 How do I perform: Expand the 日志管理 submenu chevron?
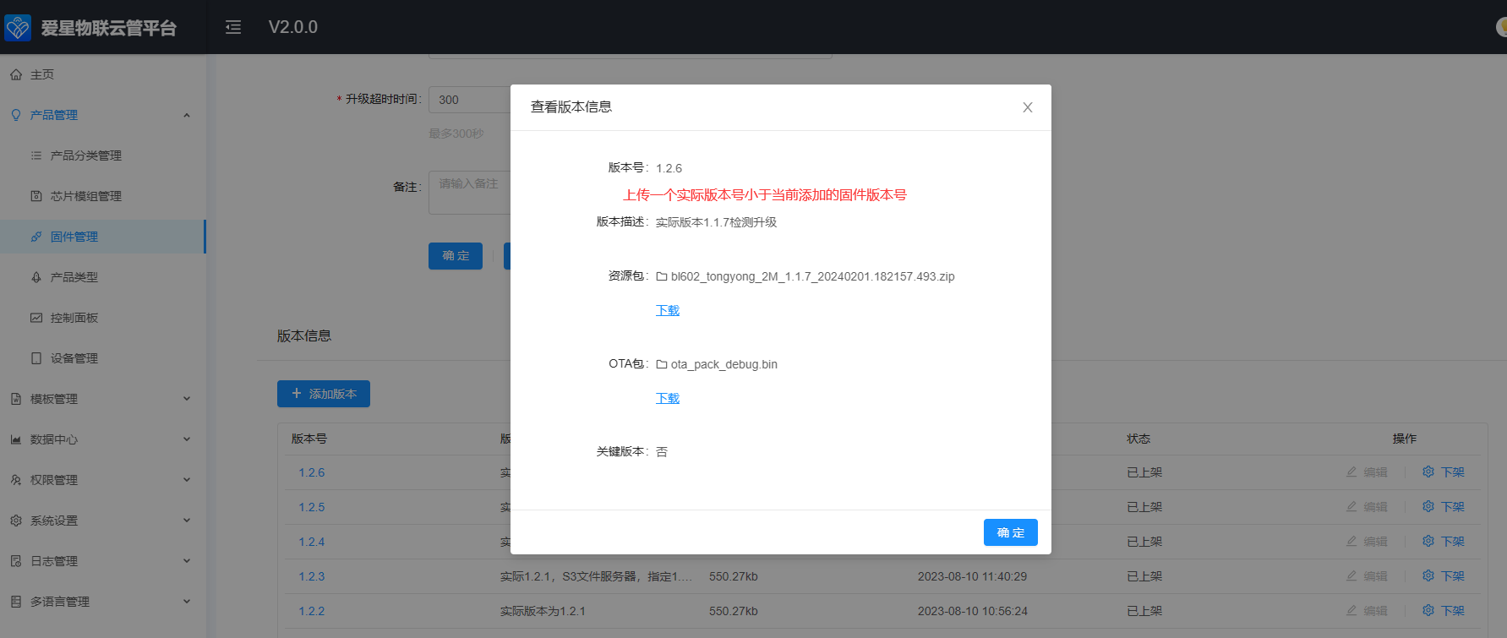pos(187,561)
